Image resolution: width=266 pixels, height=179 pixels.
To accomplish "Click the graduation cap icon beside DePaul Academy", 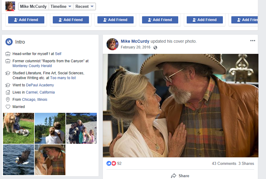I will click(8, 85).
